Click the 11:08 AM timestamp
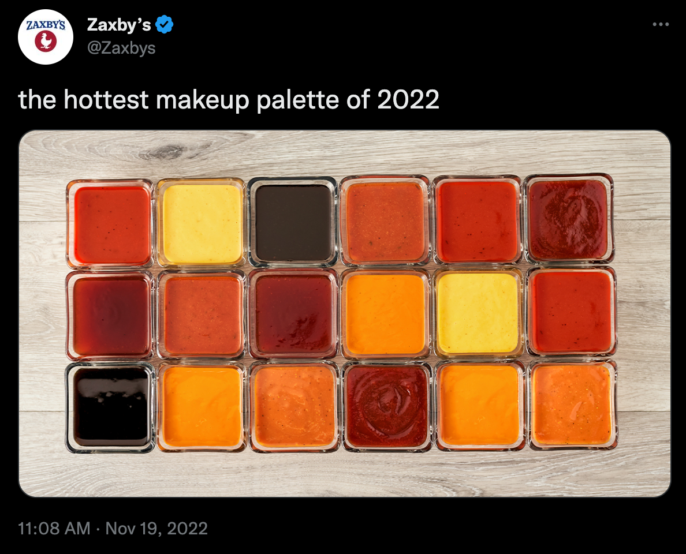This screenshot has height=554, width=686. [54, 528]
